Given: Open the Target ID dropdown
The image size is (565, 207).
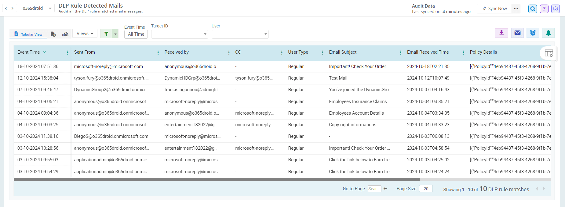Looking at the screenshot, I should coord(180,34).
